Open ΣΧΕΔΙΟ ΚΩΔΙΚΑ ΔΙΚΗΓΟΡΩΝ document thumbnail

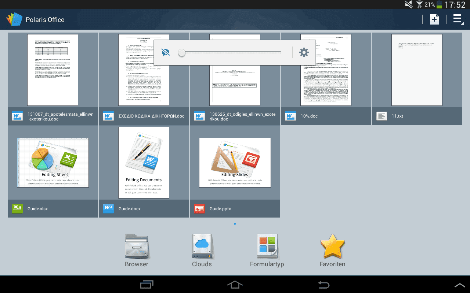click(x=144, y=70)
